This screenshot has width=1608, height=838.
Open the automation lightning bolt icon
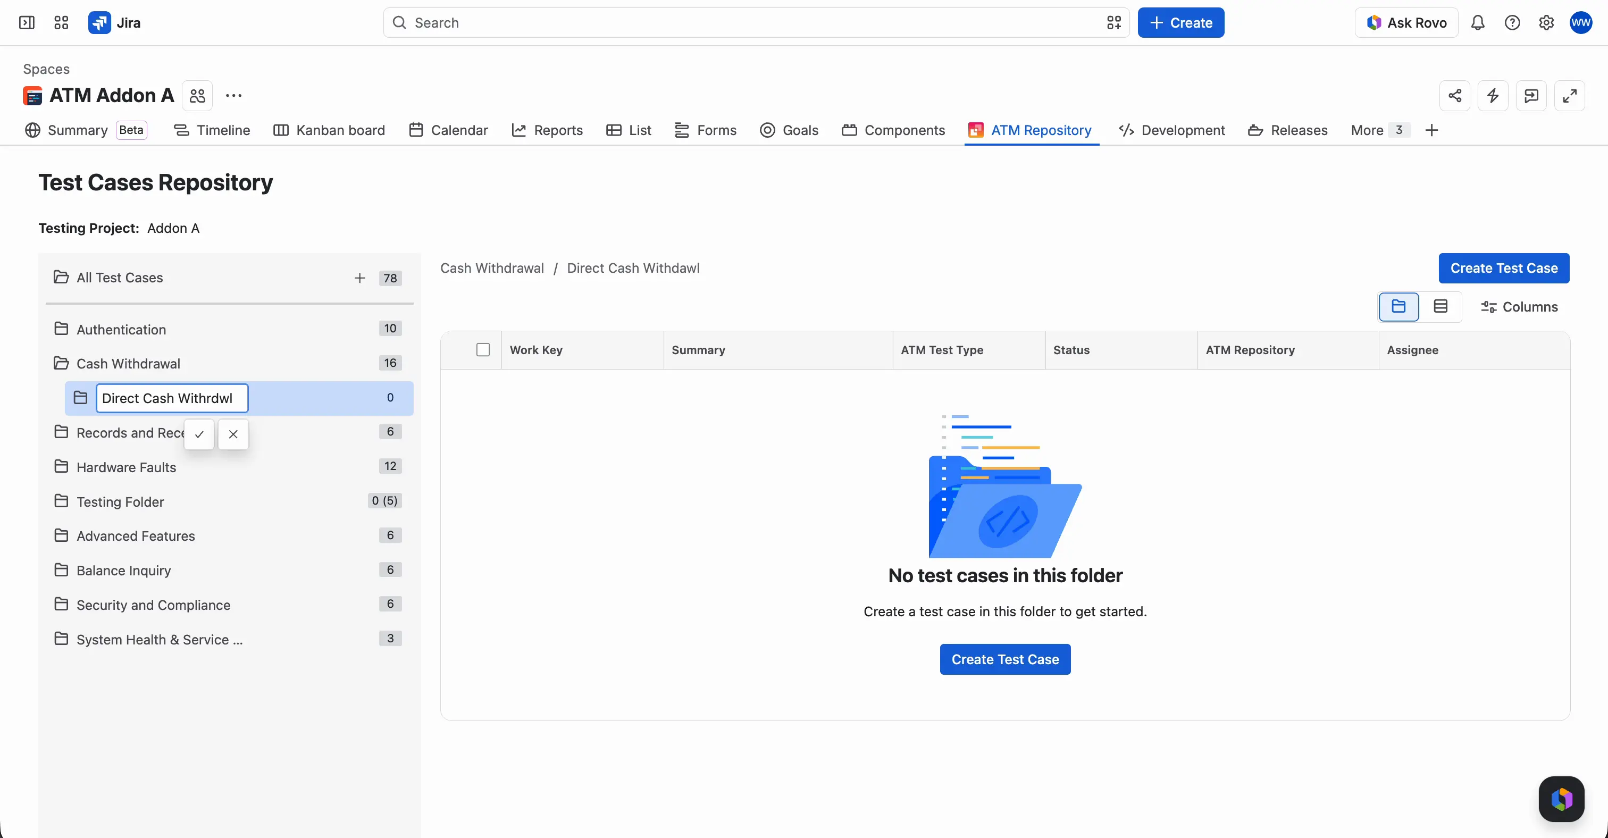tap(1493, 96)
